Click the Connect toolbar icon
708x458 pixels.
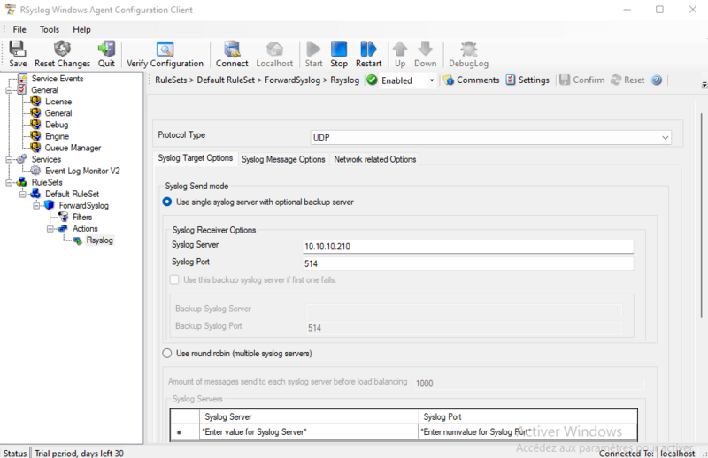click(232, 54)
